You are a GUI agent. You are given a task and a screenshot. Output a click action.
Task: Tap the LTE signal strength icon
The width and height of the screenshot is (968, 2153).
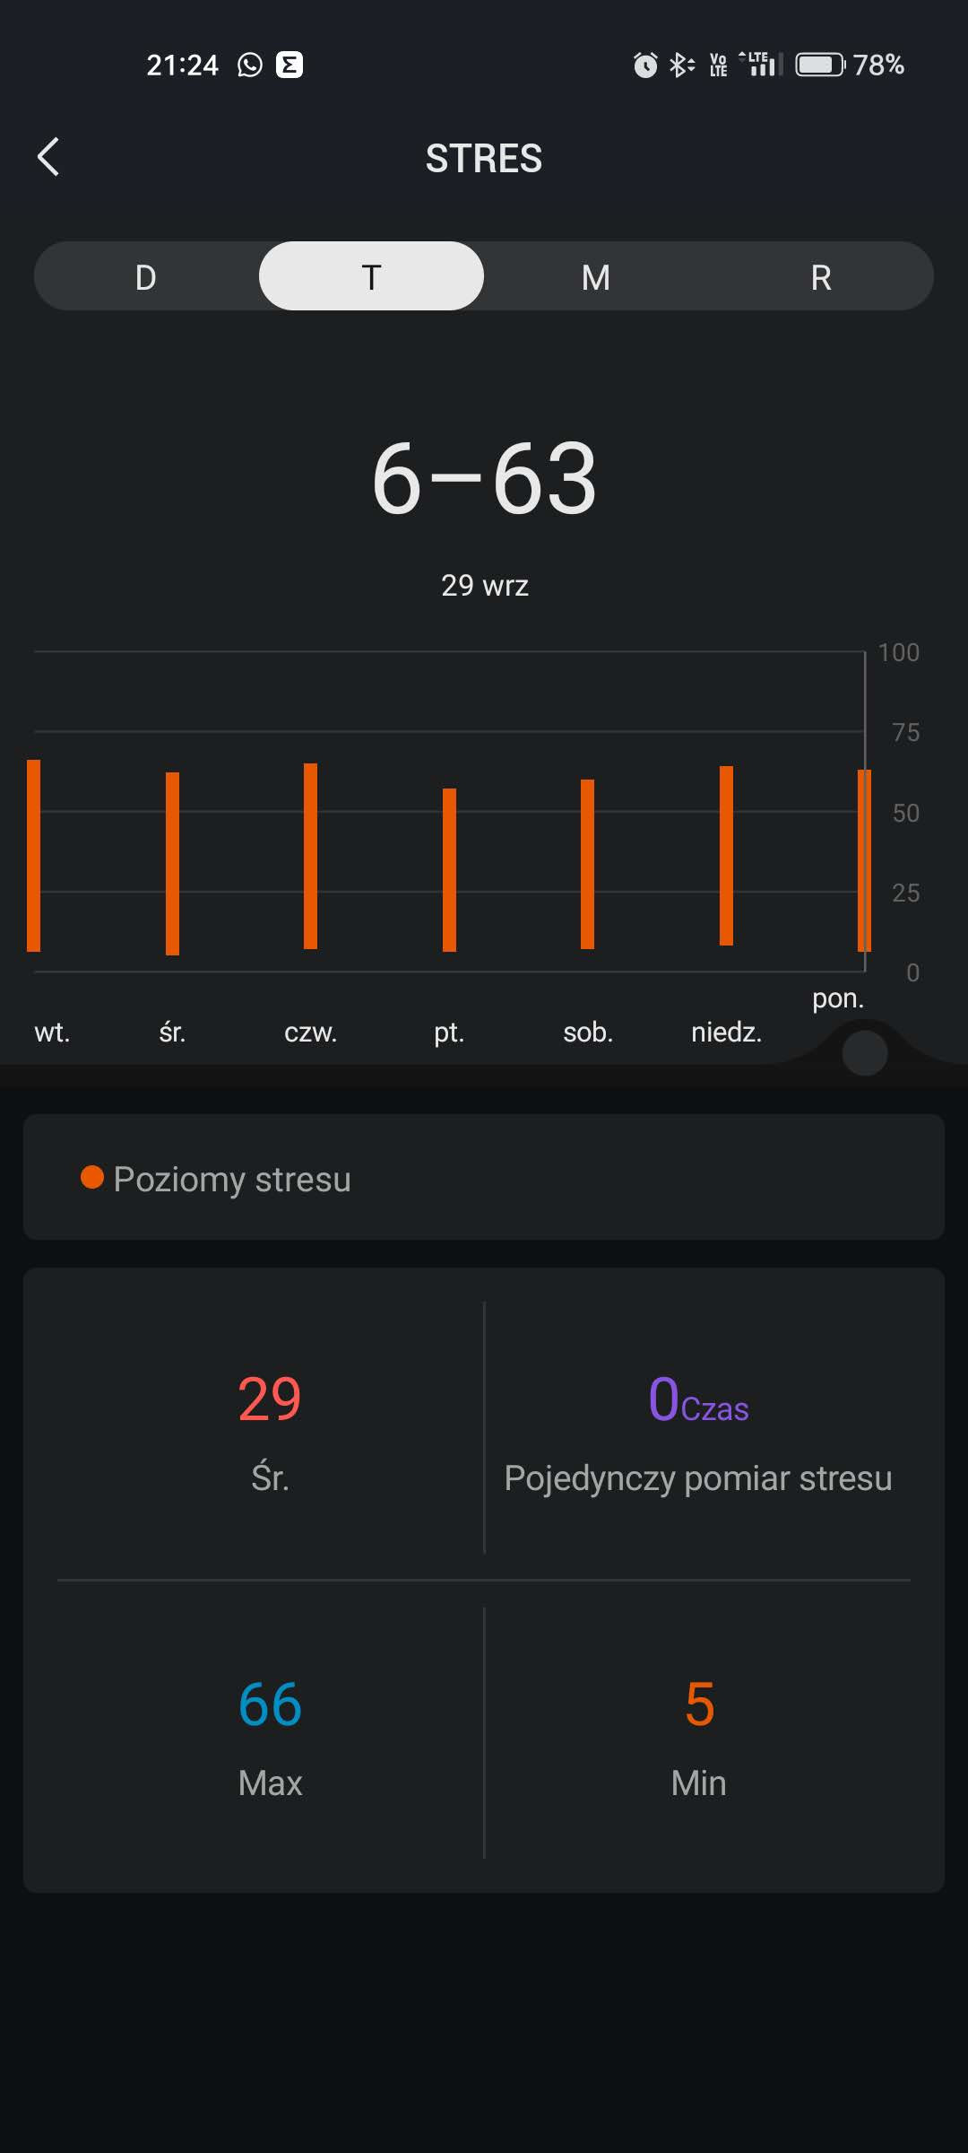tap(761, 65)
